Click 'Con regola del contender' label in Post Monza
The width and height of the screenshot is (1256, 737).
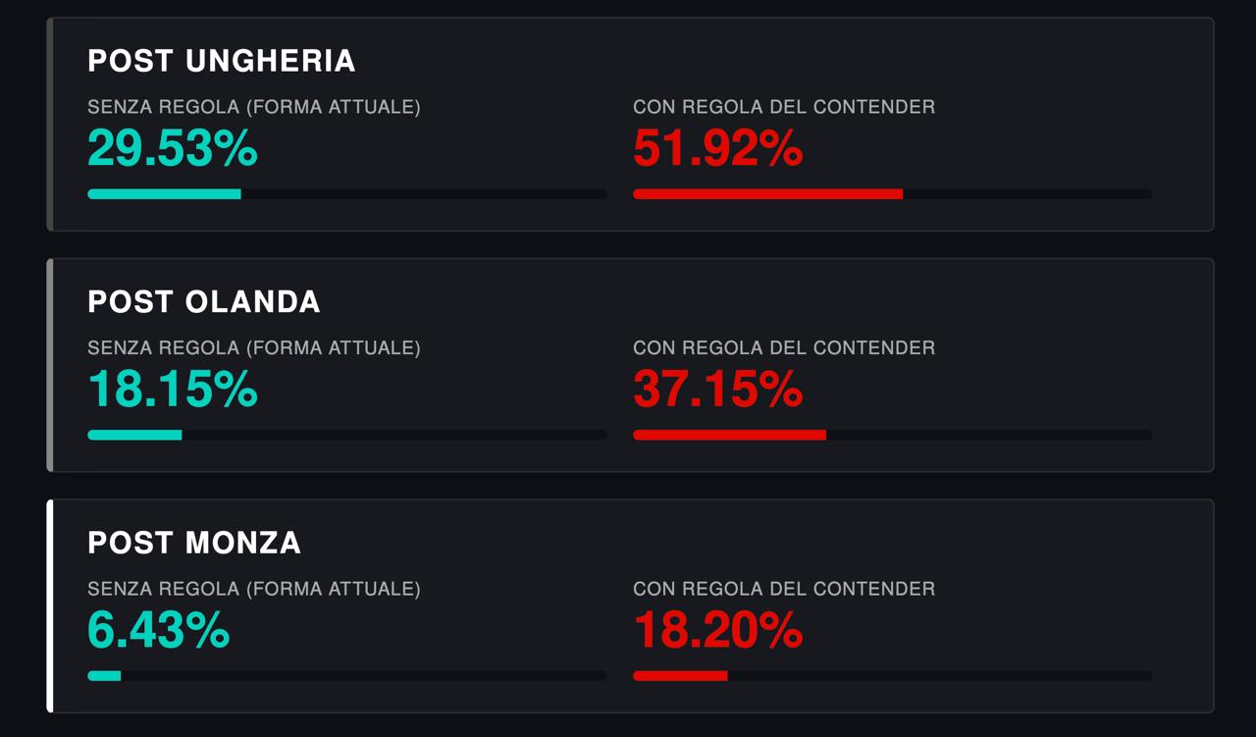pos(784,589)
